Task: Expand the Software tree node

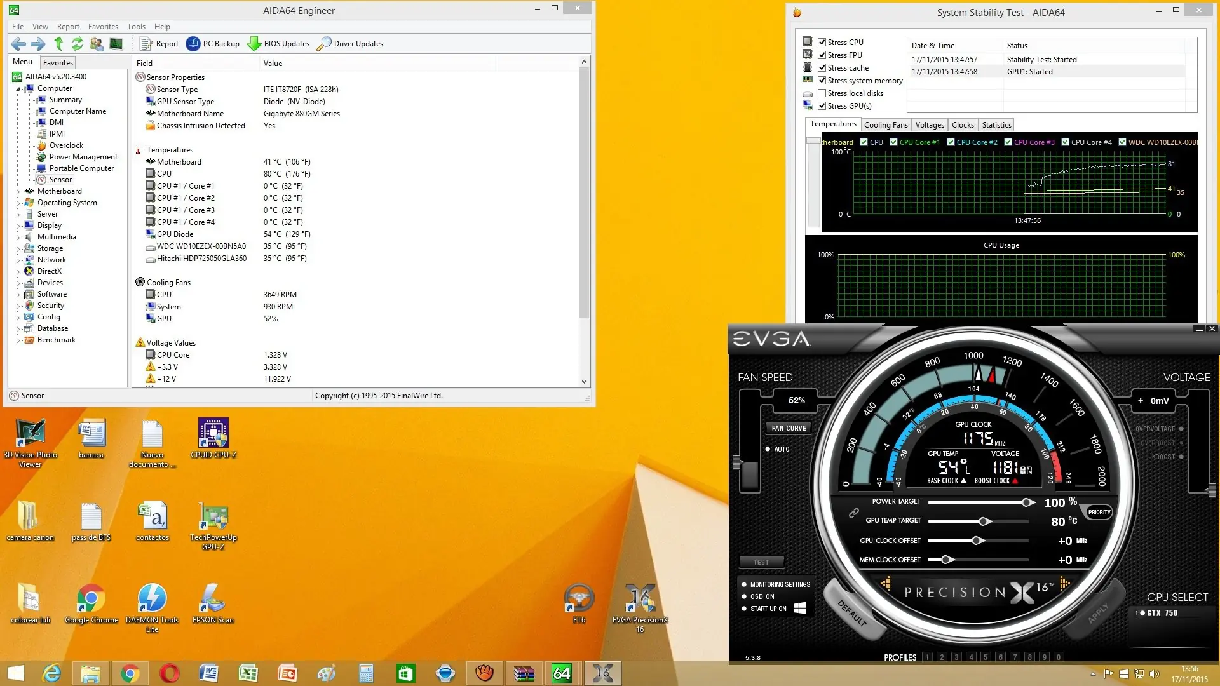Action: [18, 295]
